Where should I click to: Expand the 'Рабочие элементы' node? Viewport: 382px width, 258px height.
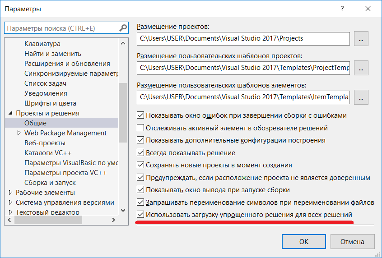[11, 193]
